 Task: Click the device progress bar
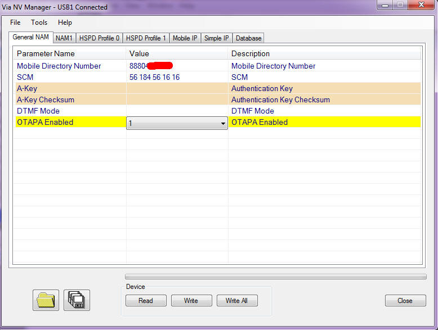pyautogui.click(x=276, y=277)
